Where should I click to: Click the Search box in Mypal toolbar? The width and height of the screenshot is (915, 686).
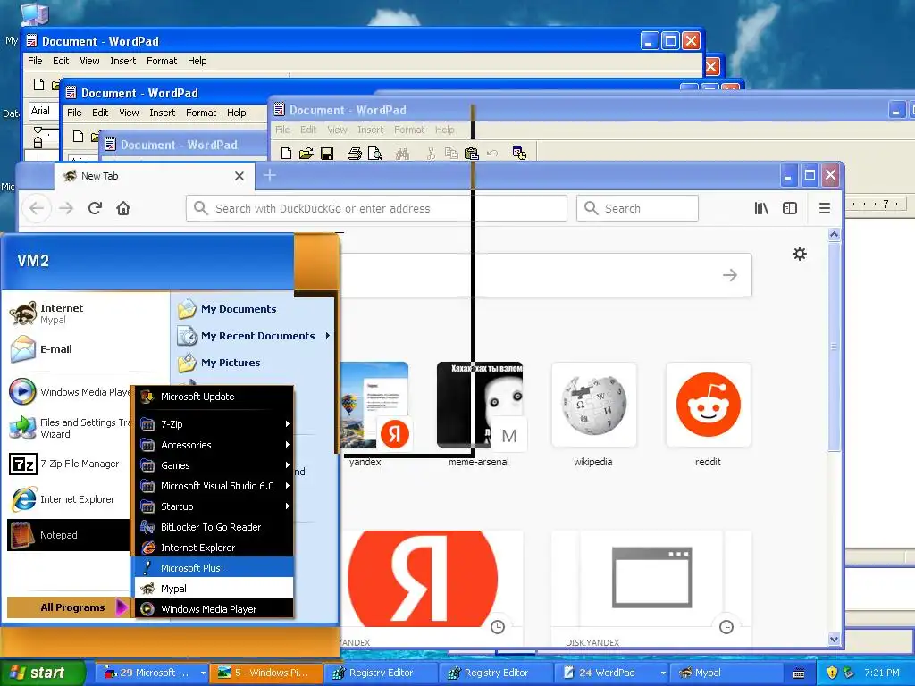637,208
